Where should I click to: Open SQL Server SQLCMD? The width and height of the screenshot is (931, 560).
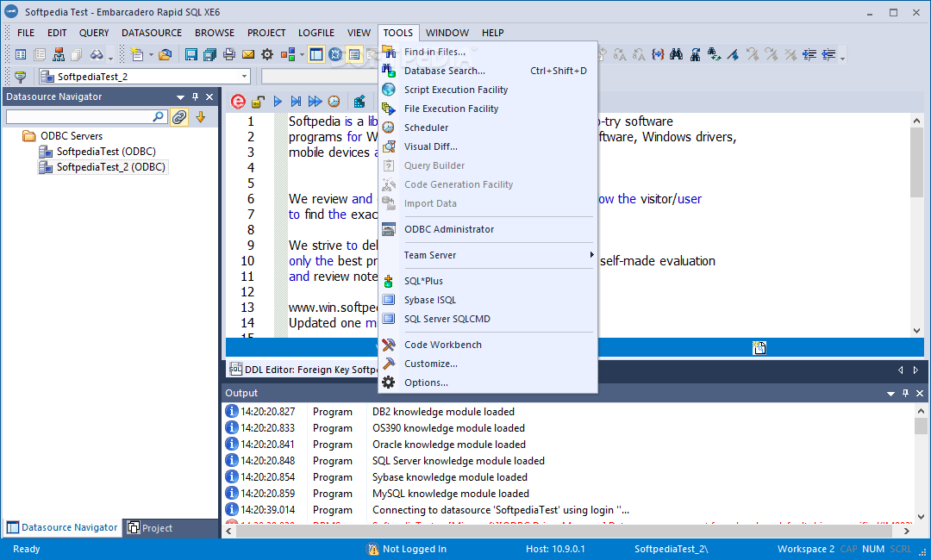click(x=487, y=319)
